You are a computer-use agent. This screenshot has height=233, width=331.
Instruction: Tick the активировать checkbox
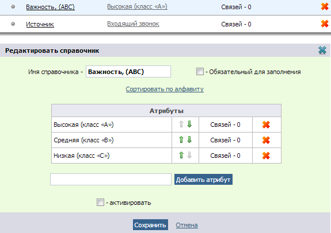100,203
